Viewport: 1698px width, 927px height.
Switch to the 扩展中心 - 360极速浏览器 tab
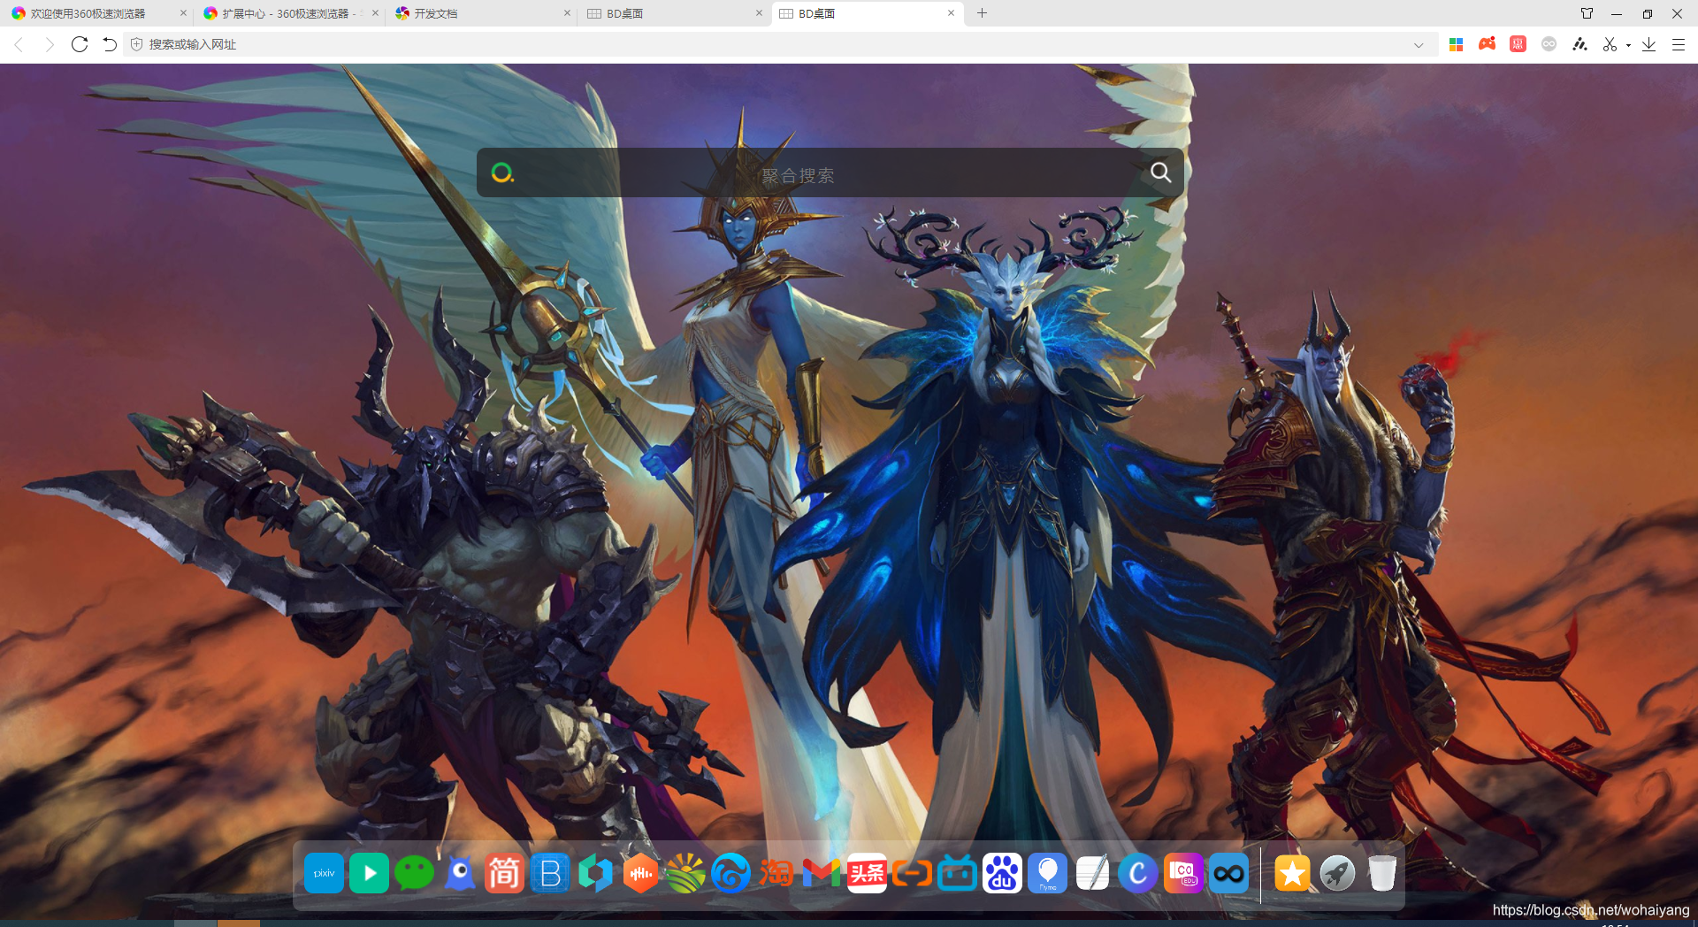[288, 13]
